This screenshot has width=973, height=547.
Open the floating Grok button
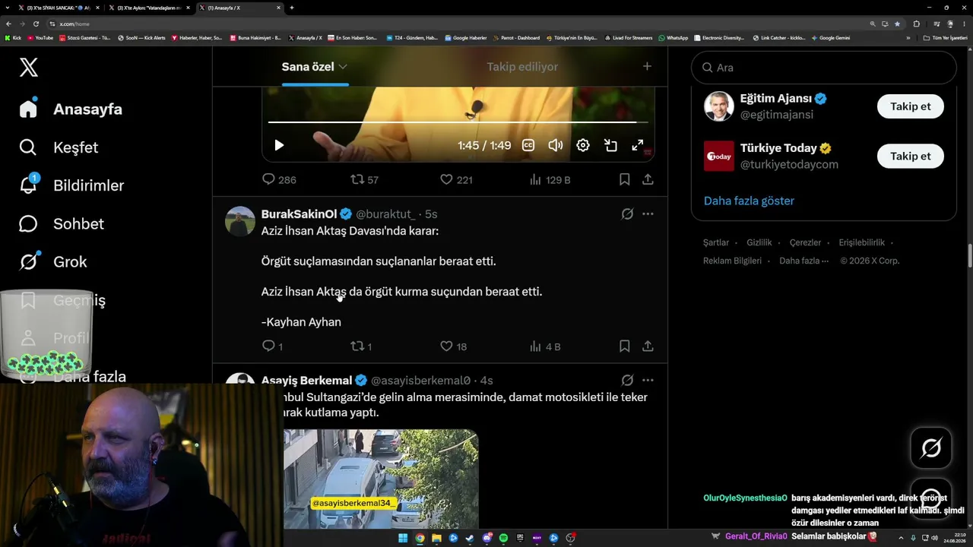[931, 448]
